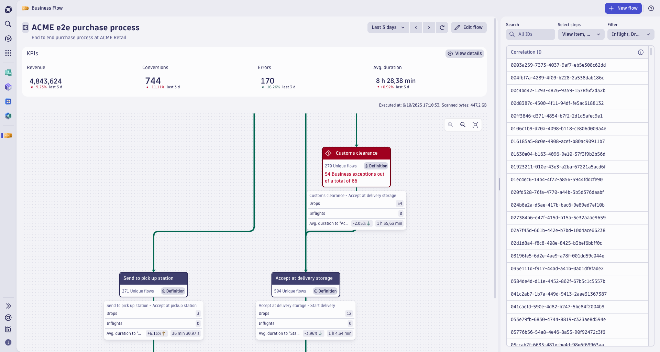Select correlation ID 0003a259-7373-4037-9af7-eb5e308c62dd

[x=558, y=65]
